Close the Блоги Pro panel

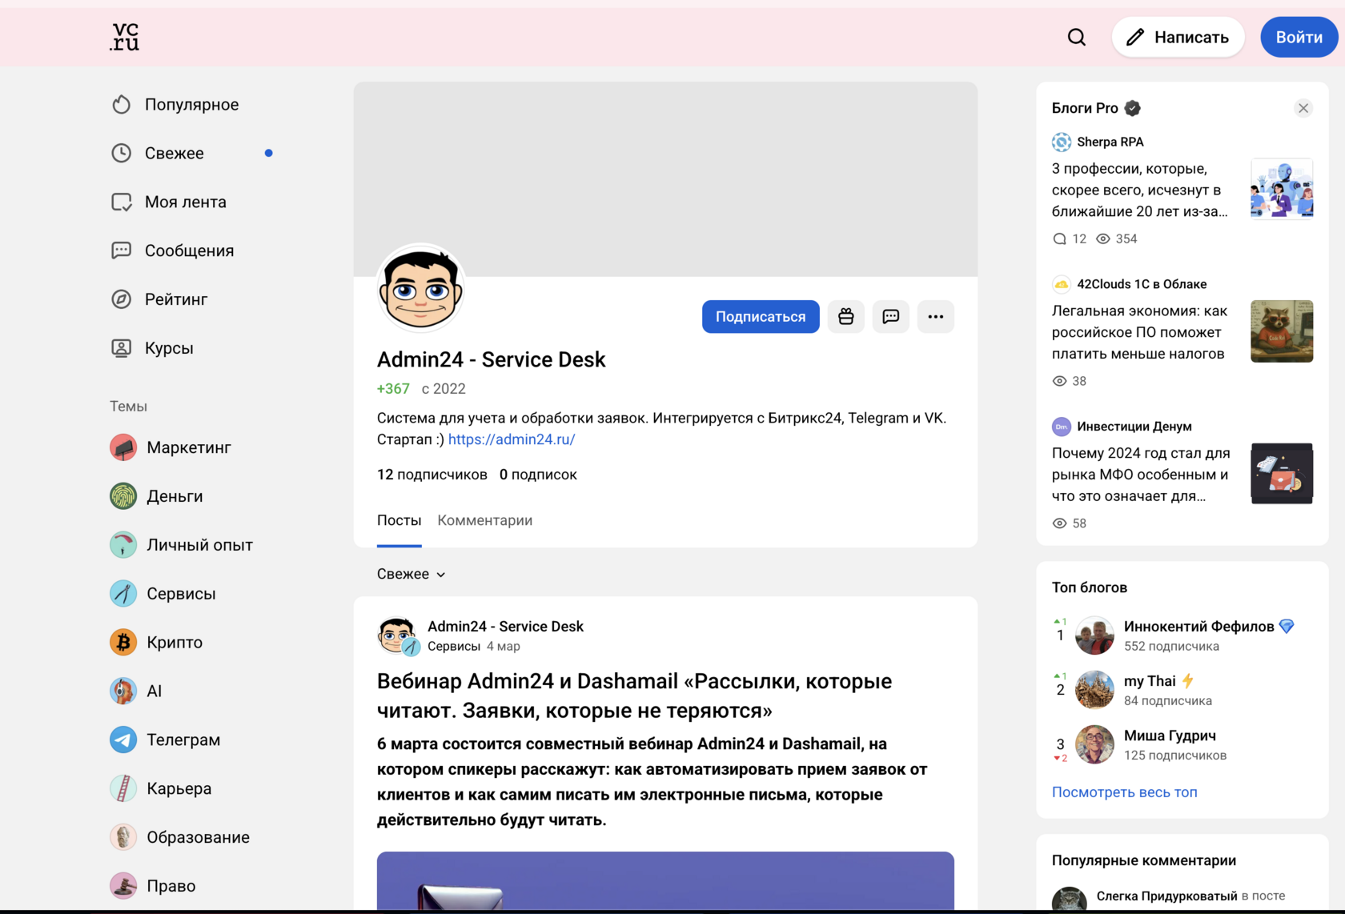[x=1303, y=108]
